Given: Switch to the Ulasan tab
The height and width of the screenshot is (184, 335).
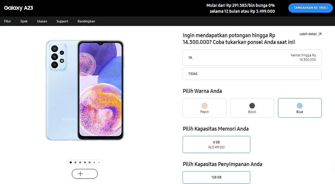Looking at the screenshot, I should 42,21.
